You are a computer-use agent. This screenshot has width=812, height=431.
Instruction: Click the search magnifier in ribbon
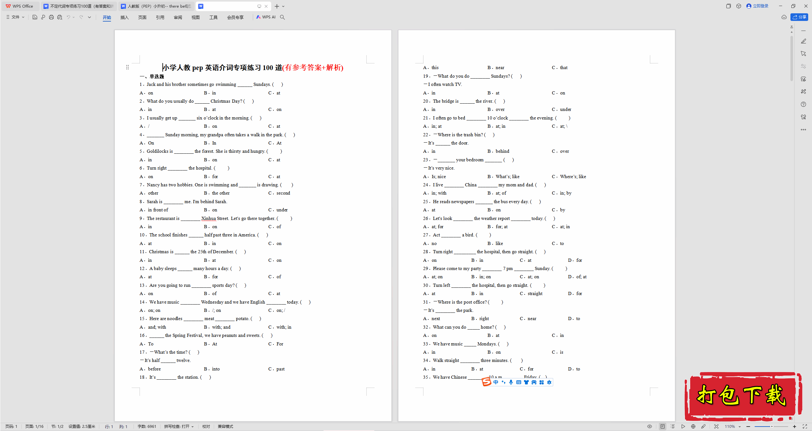click(282, 17)
